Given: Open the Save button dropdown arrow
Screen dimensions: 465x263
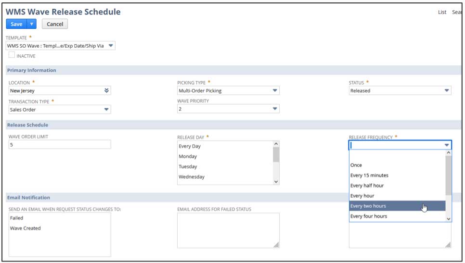Looking at the screenshot, I should [x=32, y=24].
